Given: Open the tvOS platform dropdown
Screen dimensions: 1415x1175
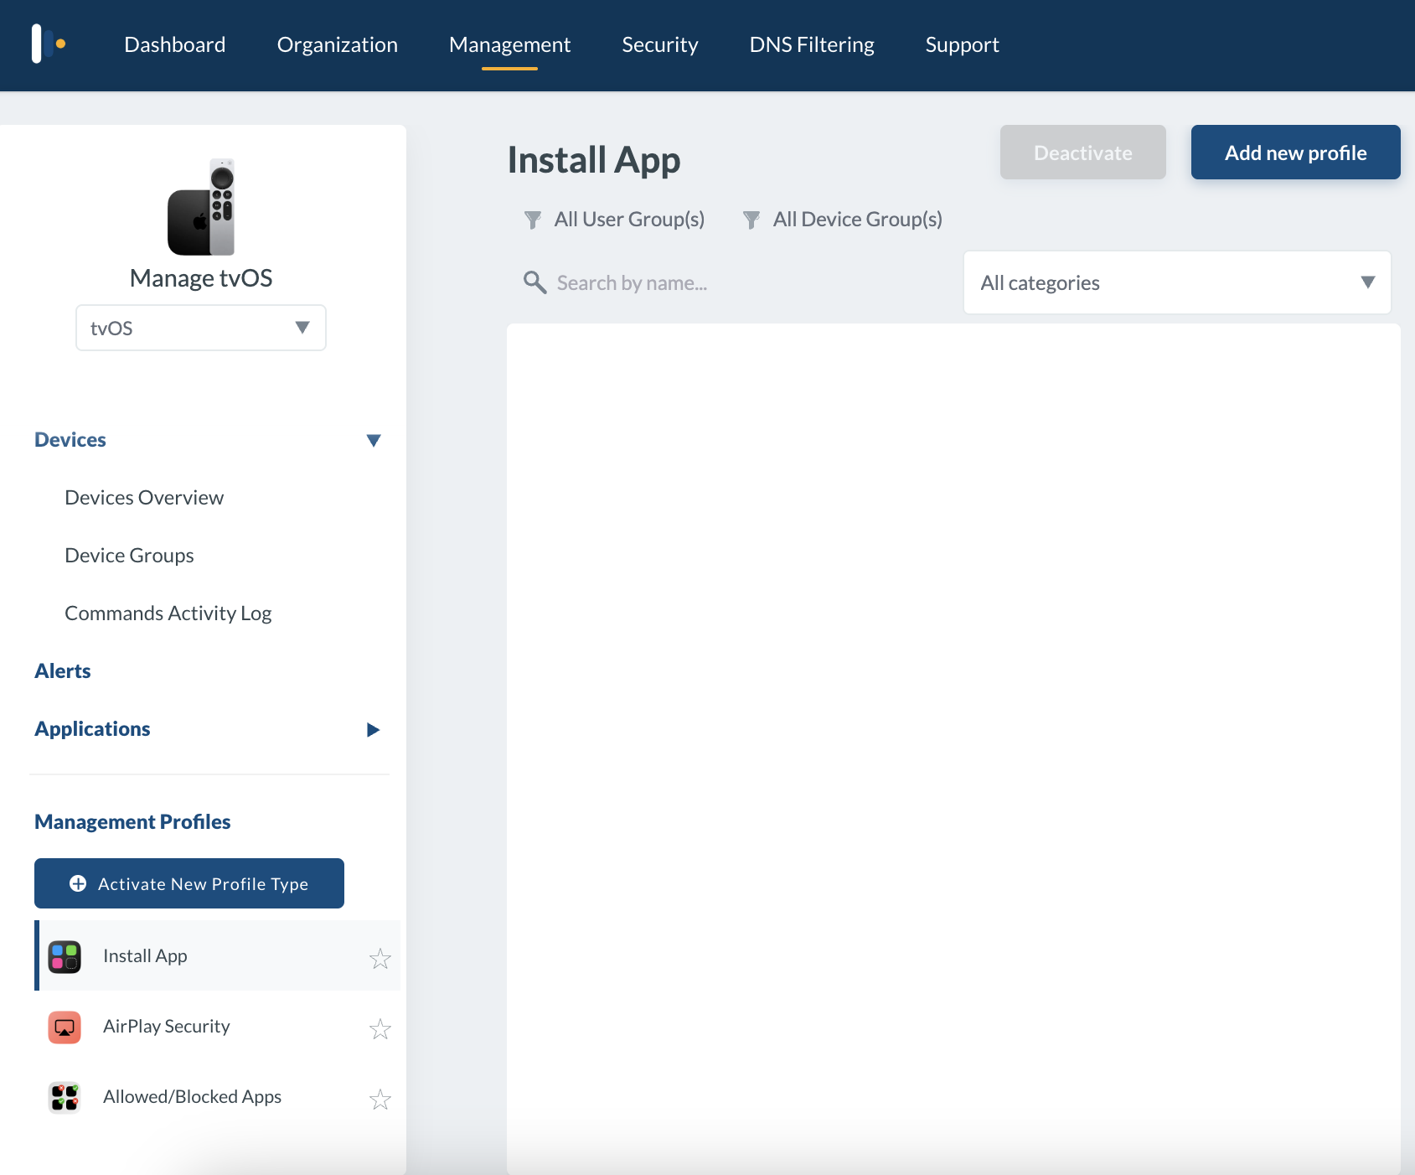Looking at the screenshot, I should [x=201, y=328].
